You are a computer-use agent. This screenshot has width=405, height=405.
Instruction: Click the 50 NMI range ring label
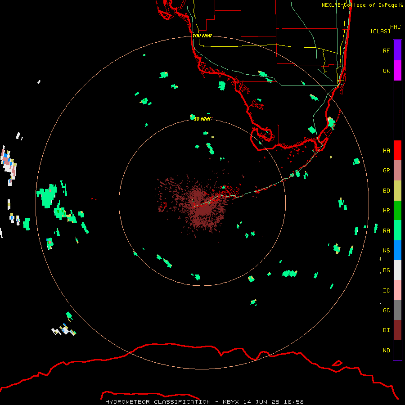tap(202, 119)
